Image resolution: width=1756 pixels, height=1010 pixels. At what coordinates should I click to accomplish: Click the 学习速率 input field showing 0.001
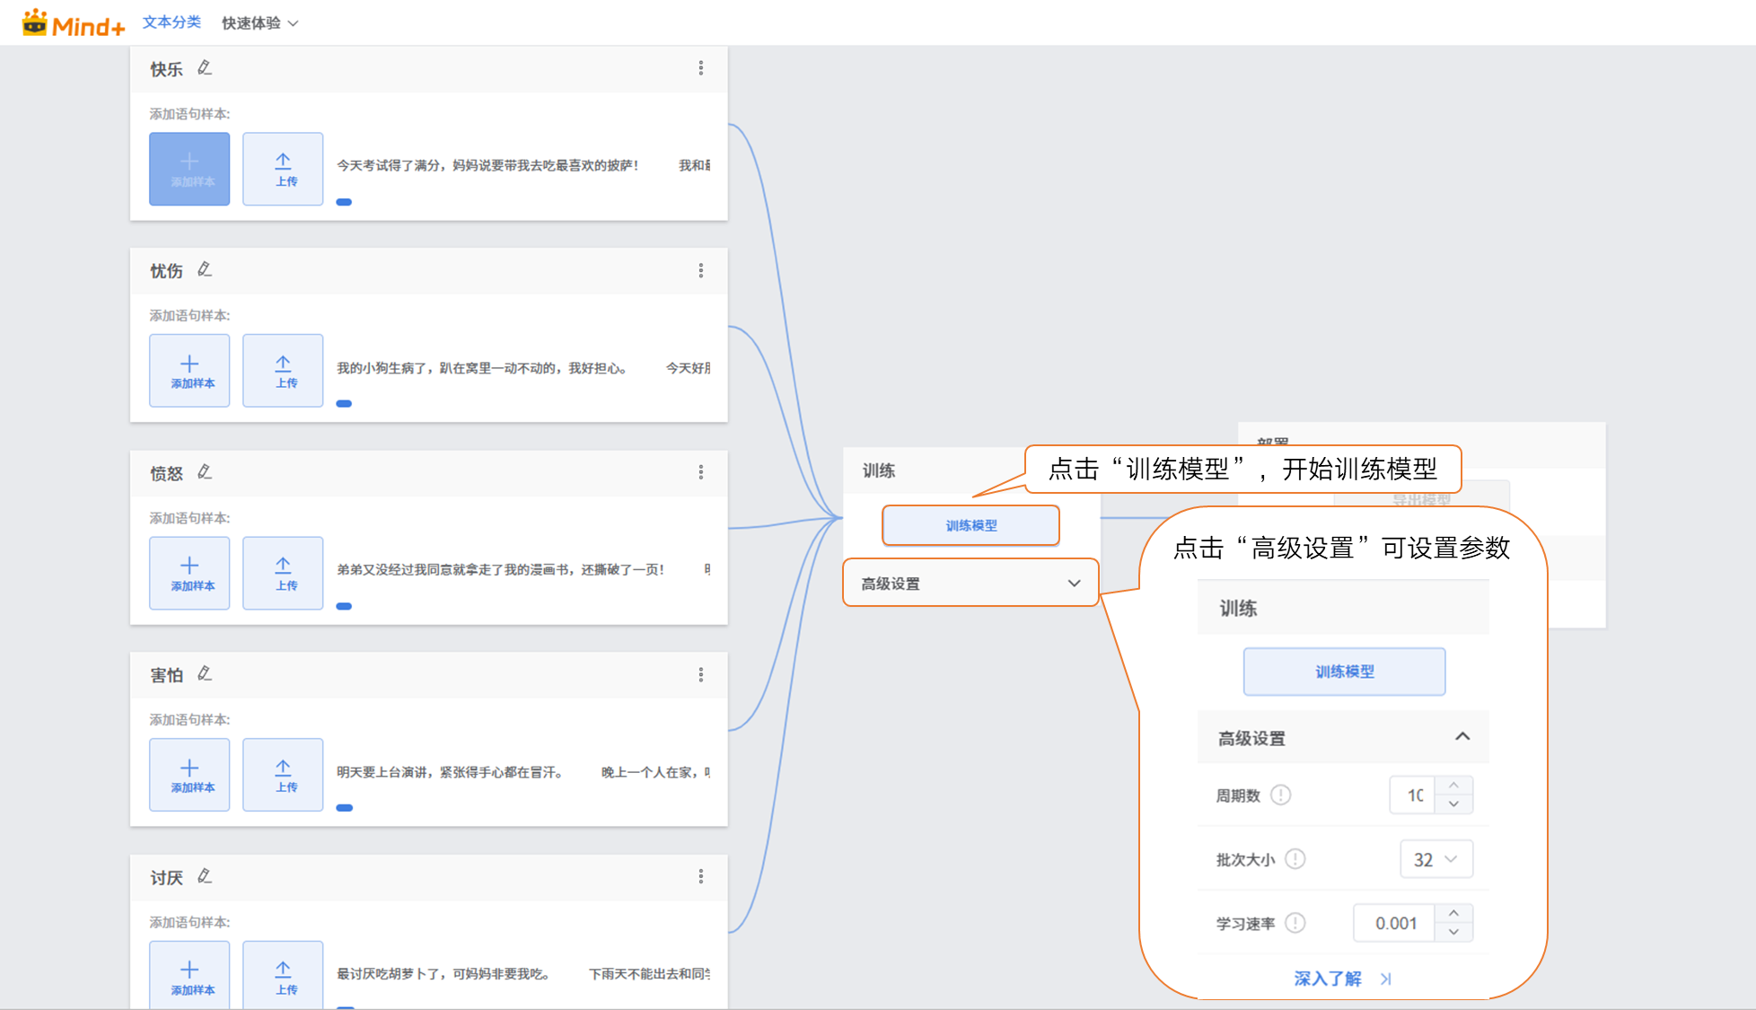click(1395, 923)
